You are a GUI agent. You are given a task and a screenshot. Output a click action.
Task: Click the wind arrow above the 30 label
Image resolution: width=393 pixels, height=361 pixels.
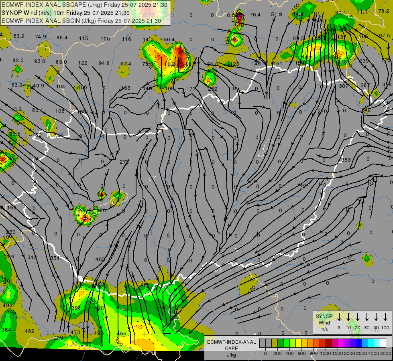click(x=367, y=317)
